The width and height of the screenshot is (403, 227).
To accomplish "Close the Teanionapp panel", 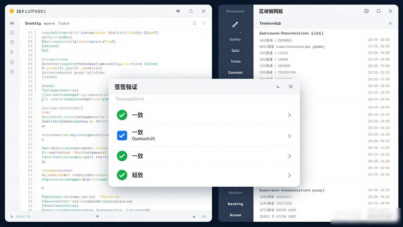I will [390, 23].
